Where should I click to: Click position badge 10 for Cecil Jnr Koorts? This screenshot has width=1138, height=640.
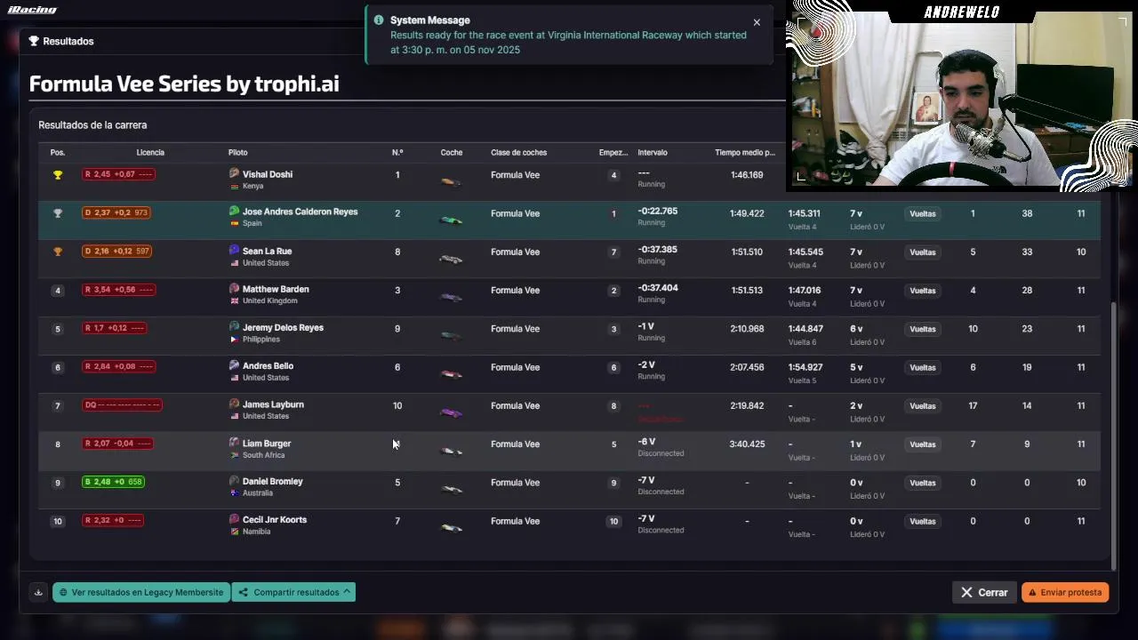58,521
